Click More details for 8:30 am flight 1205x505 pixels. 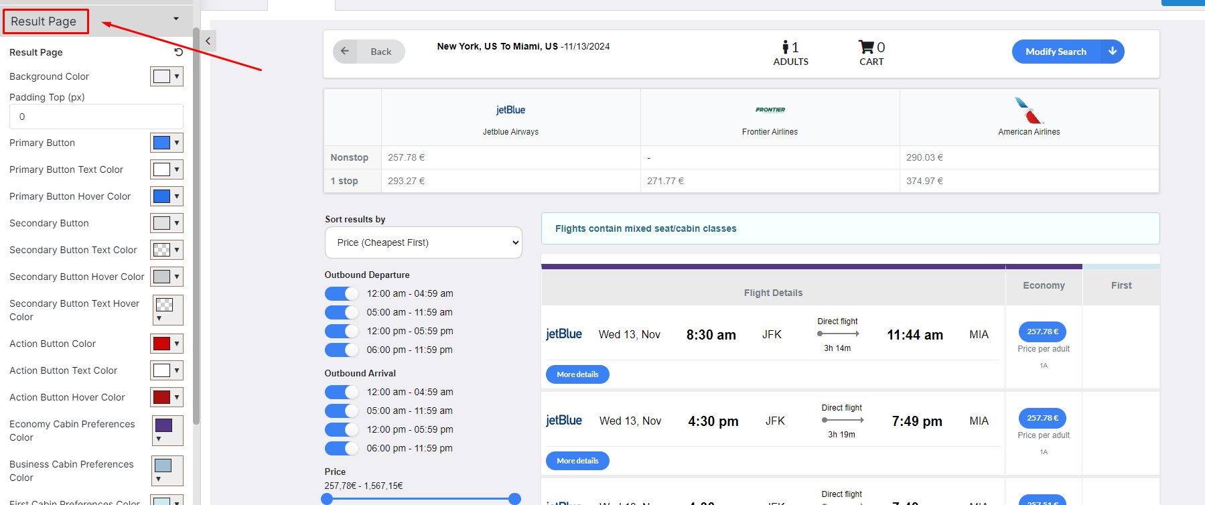(x=577, y=374)
